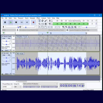The width and height of the screenshot is (103, 103).
Task: Collapse the My vocal track with arrow
Action: click(x=2, y=74)
